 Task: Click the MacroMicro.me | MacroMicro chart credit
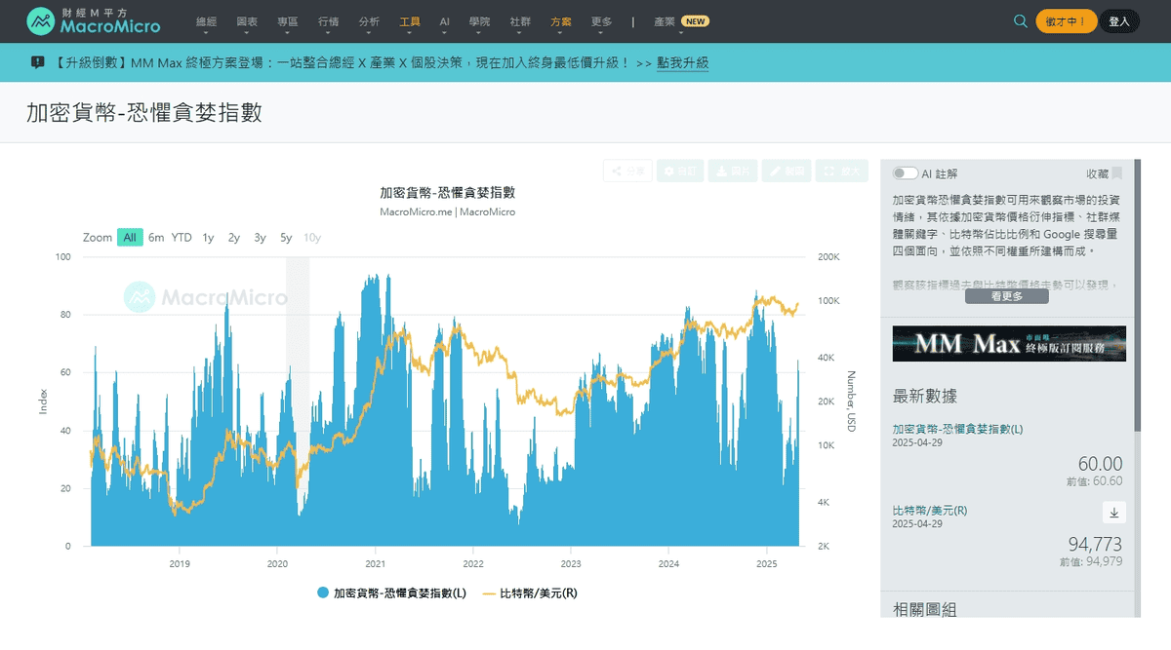[x=447, y=211]
